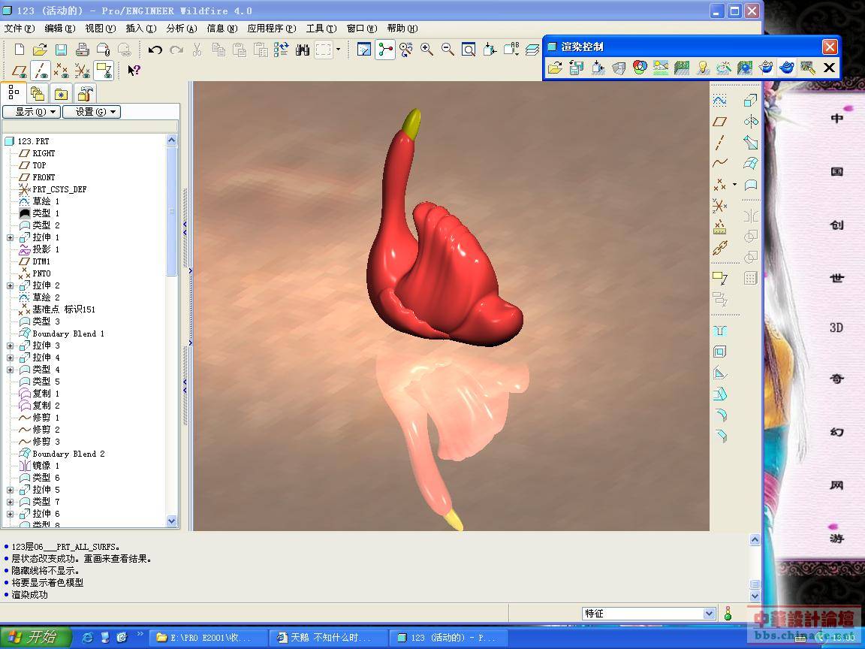The image size is (865, 649).
Task: Toggle annotation element display
Action: pos(103,71)
